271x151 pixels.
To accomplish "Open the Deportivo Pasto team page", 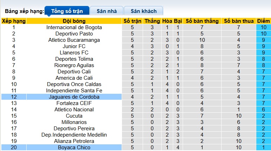I will [x=74, y=34].
